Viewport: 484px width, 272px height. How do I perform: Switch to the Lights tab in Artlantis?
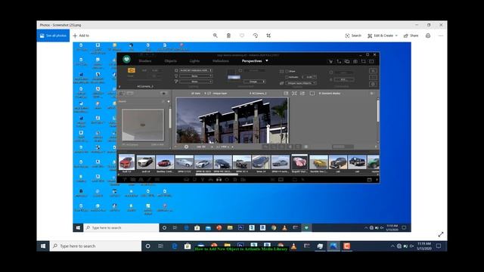tap(194, 61)
